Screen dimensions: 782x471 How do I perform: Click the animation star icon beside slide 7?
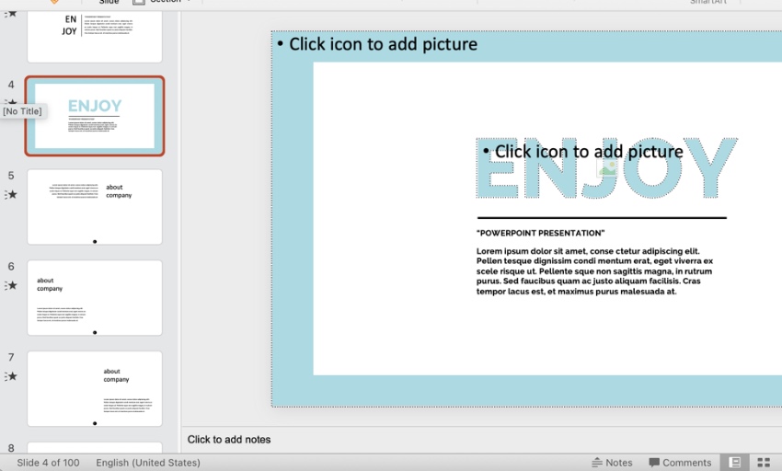pos(11,376)
